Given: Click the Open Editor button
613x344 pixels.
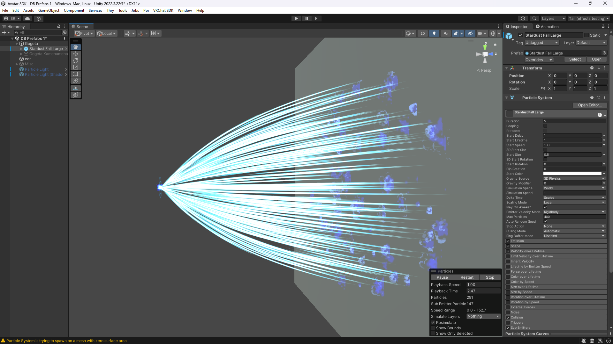Looking at the screenshot, I should coord(590,105).
